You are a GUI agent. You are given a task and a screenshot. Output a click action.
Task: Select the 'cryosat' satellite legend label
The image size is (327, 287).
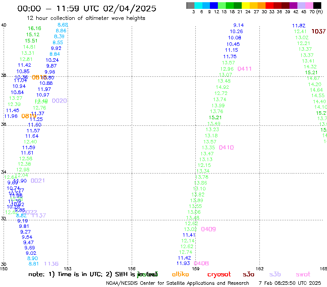[x=219, y=275]
